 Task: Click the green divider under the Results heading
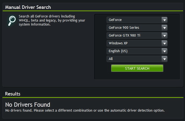tap(92, 97)
